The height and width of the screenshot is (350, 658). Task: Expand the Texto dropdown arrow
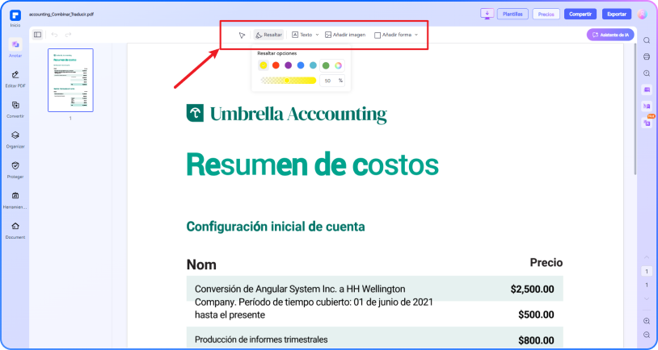click(x=317, y=35)
